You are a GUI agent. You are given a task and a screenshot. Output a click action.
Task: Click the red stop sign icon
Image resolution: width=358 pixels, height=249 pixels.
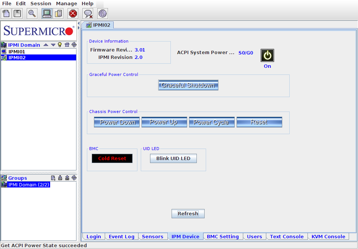pos(73,13)
